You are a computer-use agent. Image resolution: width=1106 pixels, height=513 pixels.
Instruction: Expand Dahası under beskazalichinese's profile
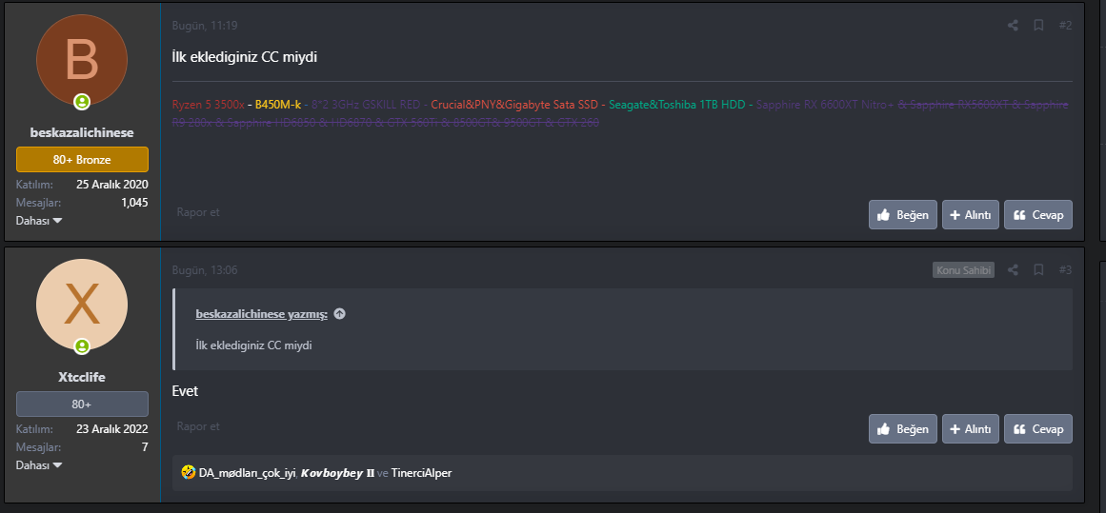click(39, 221)
